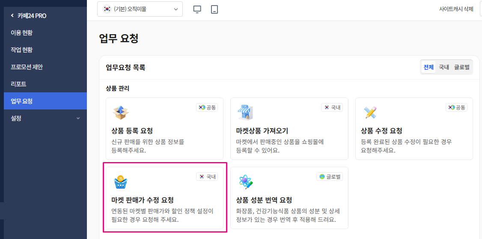Click the storefront icon for 마켓상품 가져오기
482x239 pixels.
pyautogui.click(x=246, y=112)
